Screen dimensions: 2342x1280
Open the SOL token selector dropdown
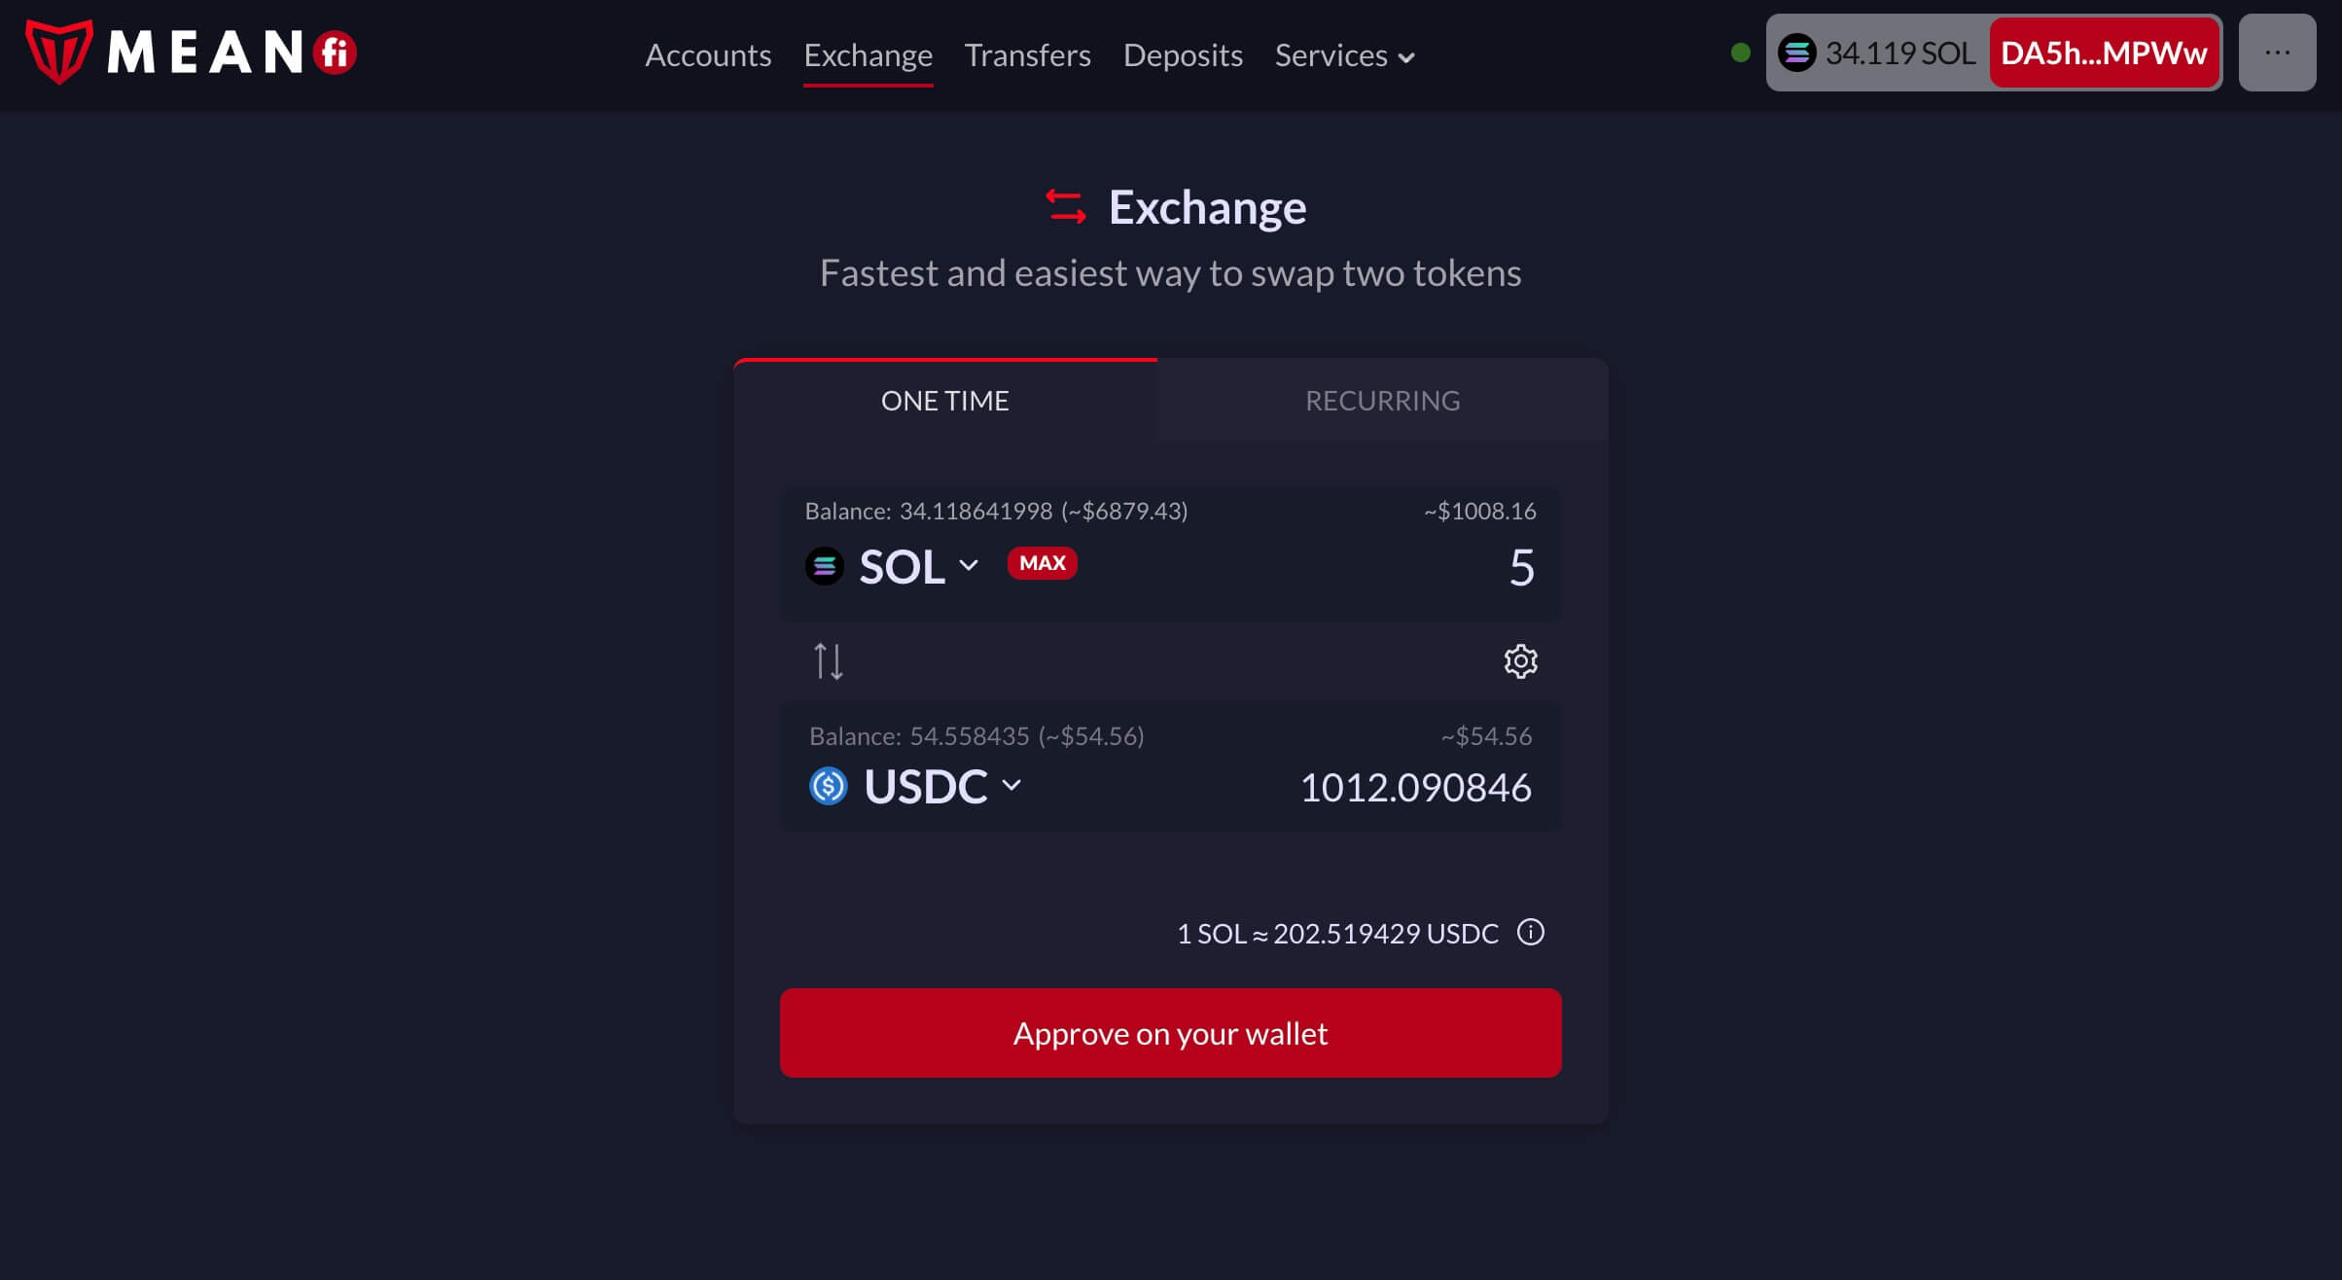pos(919,565)
